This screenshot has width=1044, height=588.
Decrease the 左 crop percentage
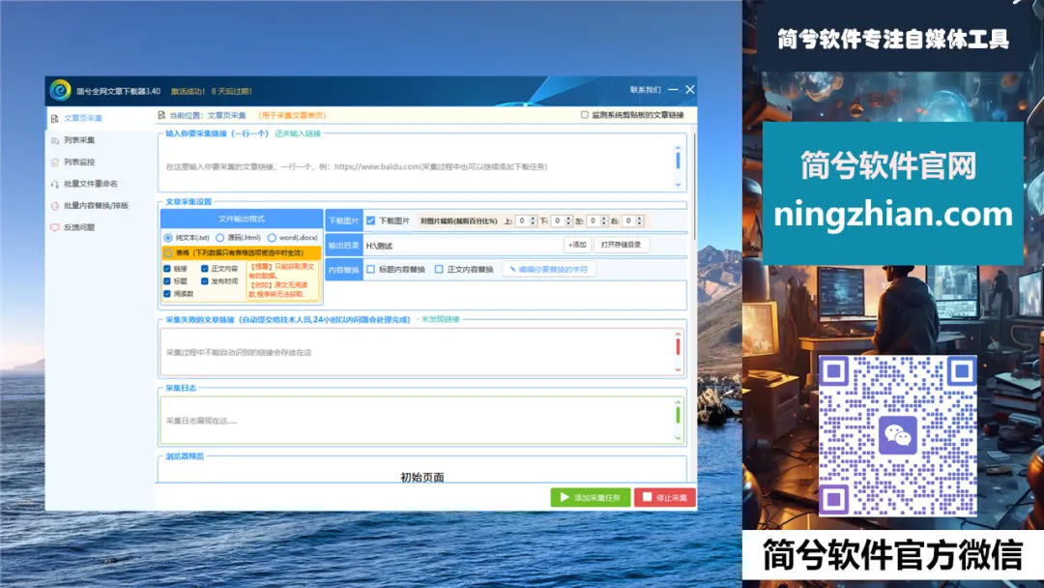click(604, 223)
